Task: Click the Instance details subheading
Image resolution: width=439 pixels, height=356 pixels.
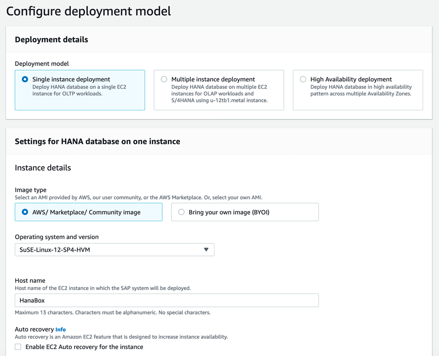Action: (x=43, y=167)
